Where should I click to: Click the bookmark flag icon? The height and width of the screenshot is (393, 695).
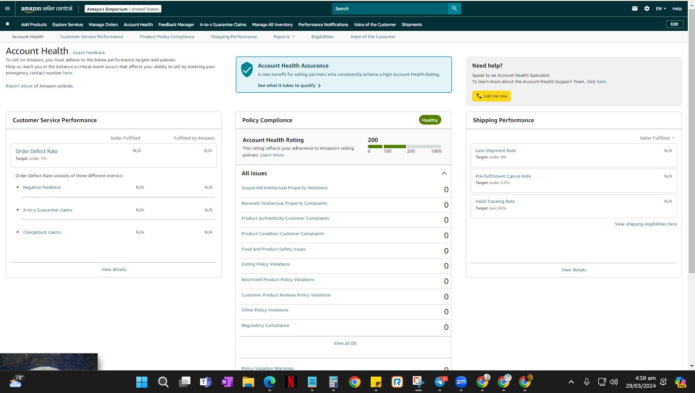tap(7, 24)
